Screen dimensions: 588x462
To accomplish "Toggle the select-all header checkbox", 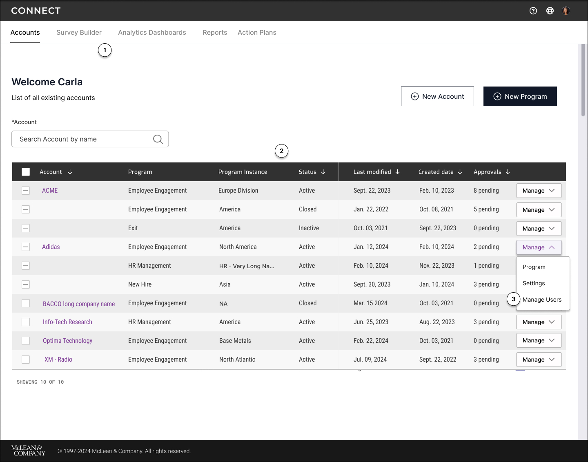I will pos(26,172).
